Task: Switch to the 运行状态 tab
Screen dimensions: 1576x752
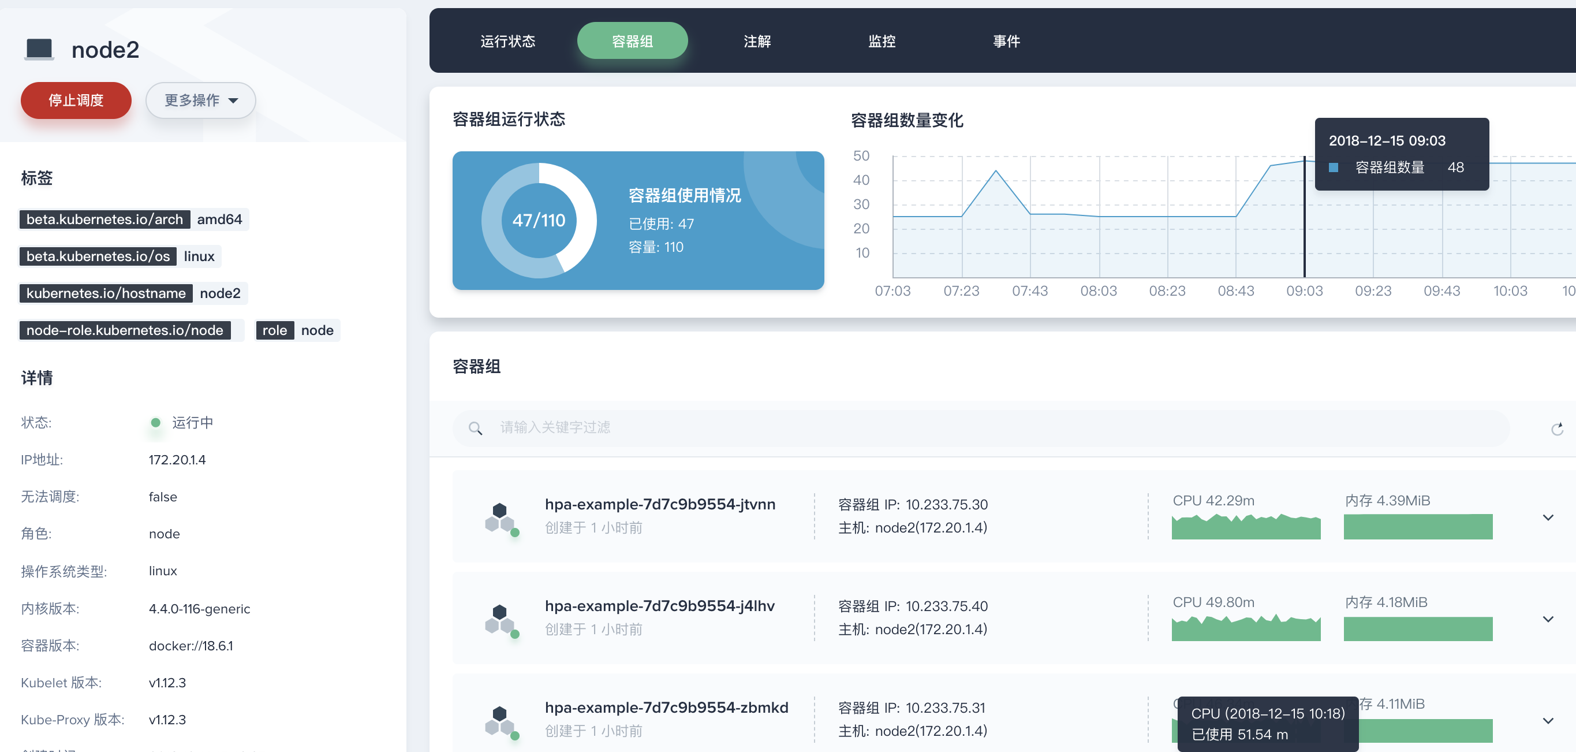Action: coord(508,41)
